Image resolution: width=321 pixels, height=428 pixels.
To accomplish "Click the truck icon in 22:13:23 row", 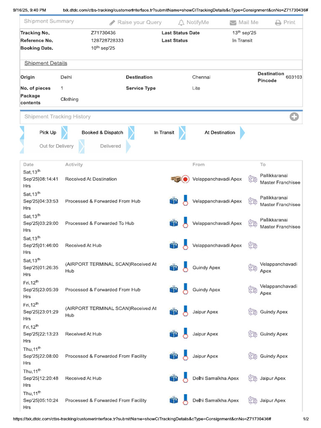I will 252,334.
